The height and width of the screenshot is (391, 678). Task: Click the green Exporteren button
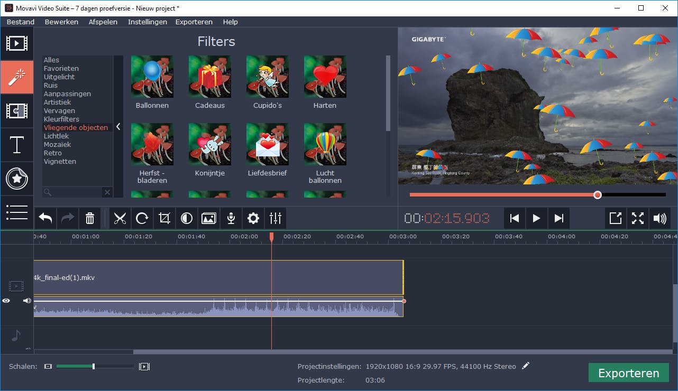tap(628, 373)
